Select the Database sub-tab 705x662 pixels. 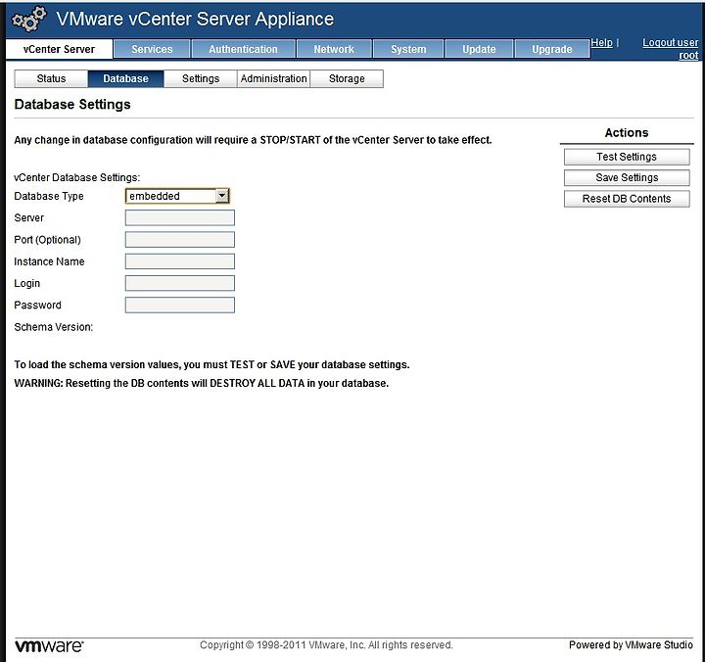126,78
